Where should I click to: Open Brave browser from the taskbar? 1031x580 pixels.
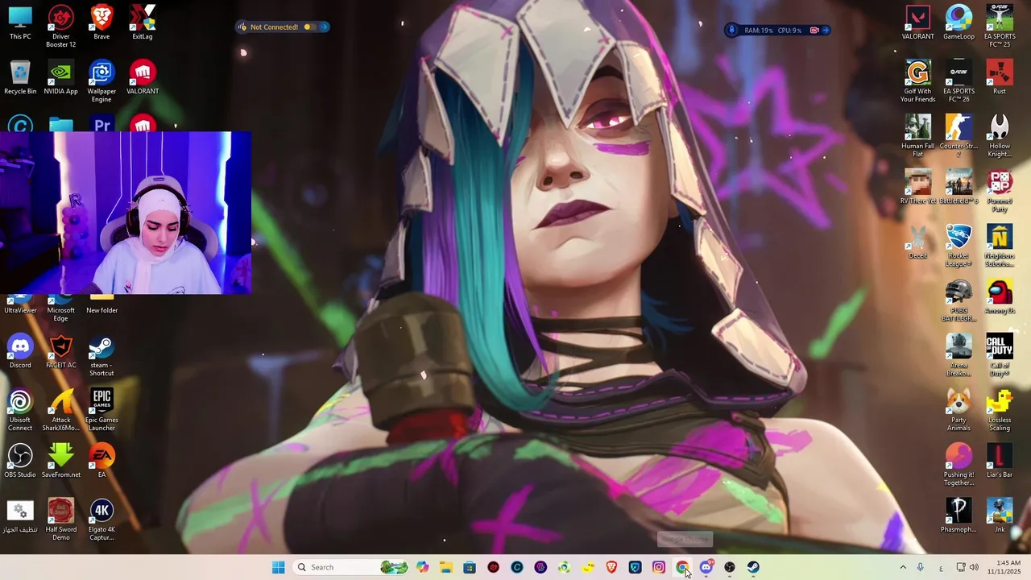611,567
